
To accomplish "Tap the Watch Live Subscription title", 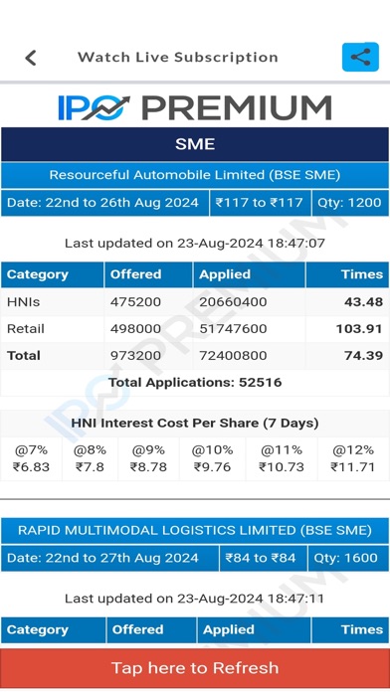I will [x=177, y=58].
